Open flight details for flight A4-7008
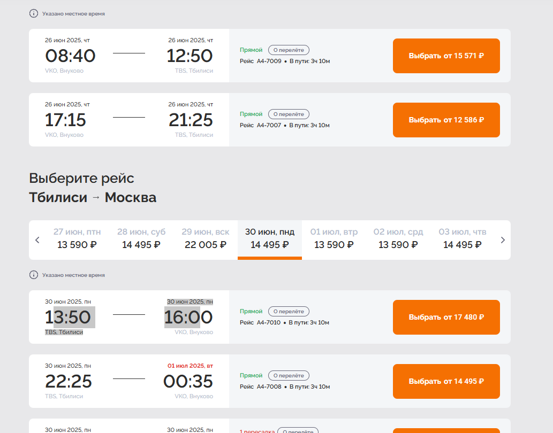 coord(289,376)
